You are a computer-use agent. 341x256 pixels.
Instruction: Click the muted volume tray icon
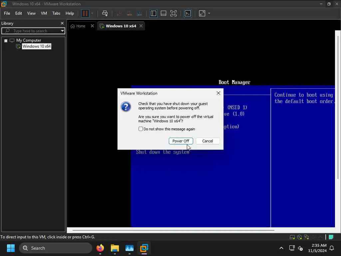301,248
